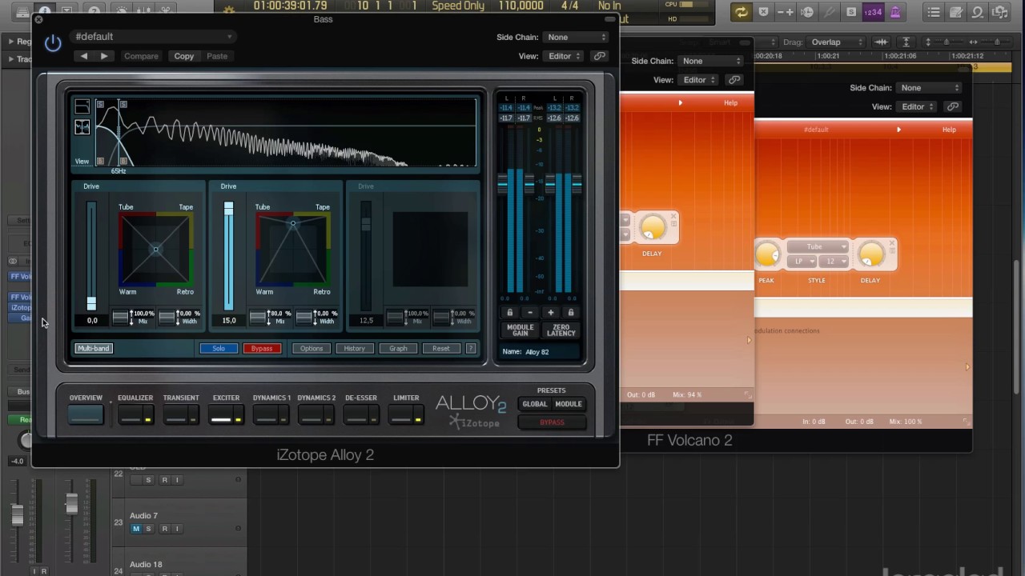Screen dimensions: 1025x576
Task: Go to previous preset arrow in Bass plugin
Action: pyautogui.click(x=84, y=56)
